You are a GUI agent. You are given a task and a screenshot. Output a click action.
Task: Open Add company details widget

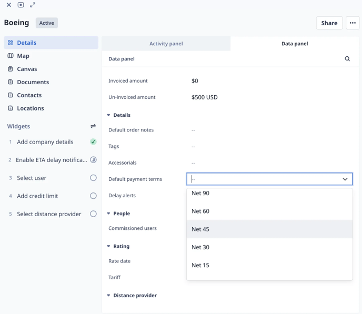point(45,142)
